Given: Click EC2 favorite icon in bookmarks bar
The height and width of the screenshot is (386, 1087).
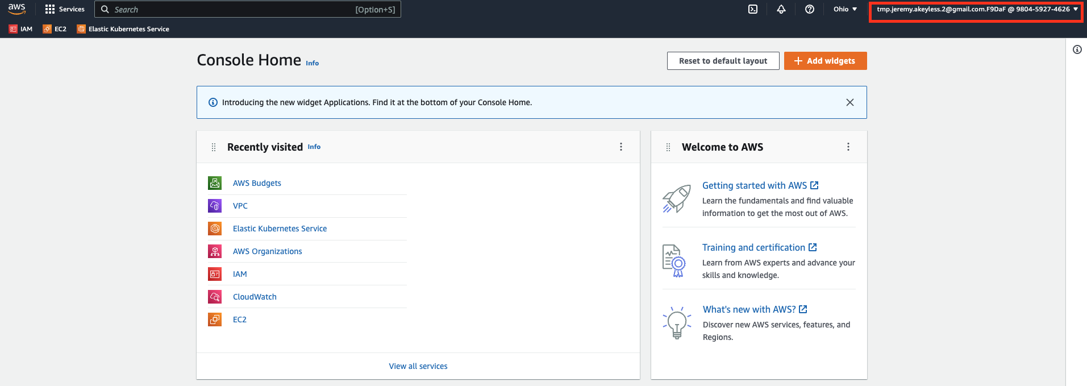Looking at the screenshot, I should (47, 29).
